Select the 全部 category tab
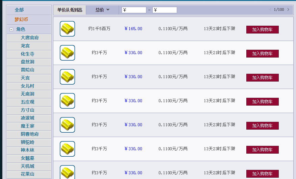Viewport: 296px width, 179px height. [19, 10]
